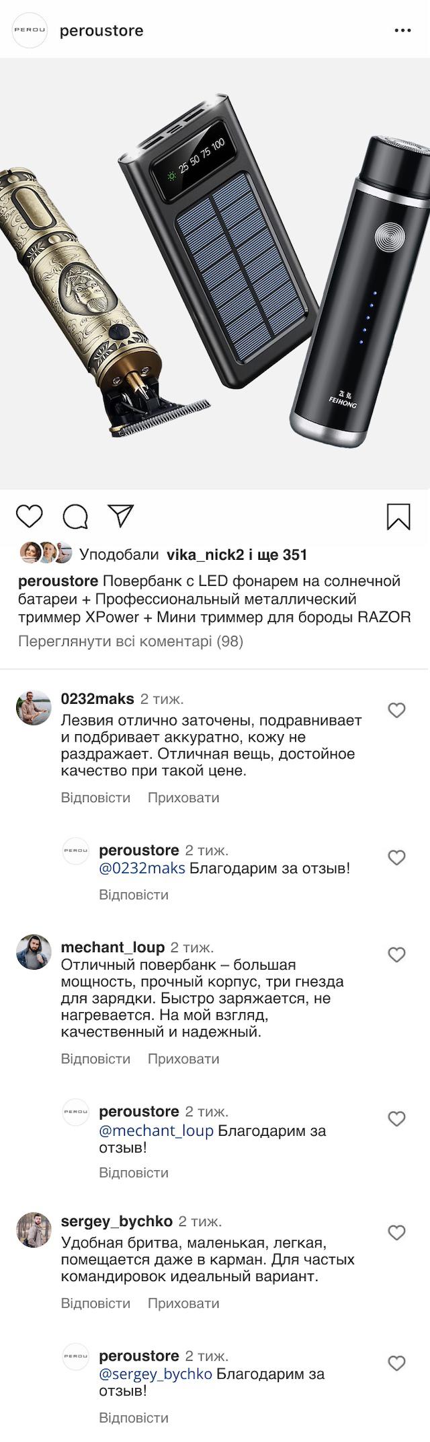Click the PEROU profile logo in header

coord(30,30)
